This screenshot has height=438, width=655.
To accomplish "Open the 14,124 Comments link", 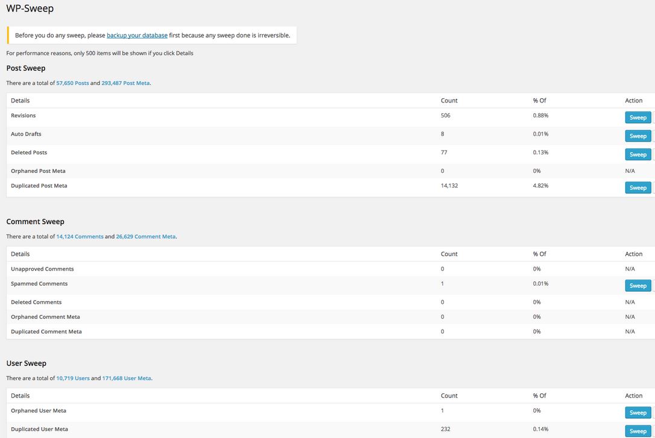I will 80,237.
